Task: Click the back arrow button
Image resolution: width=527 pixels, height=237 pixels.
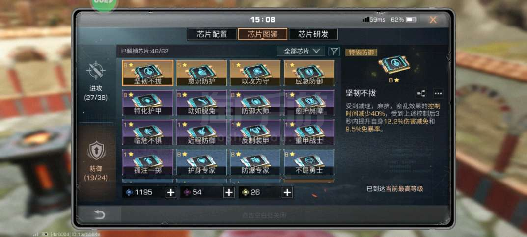Action: [x=99, y=215]
